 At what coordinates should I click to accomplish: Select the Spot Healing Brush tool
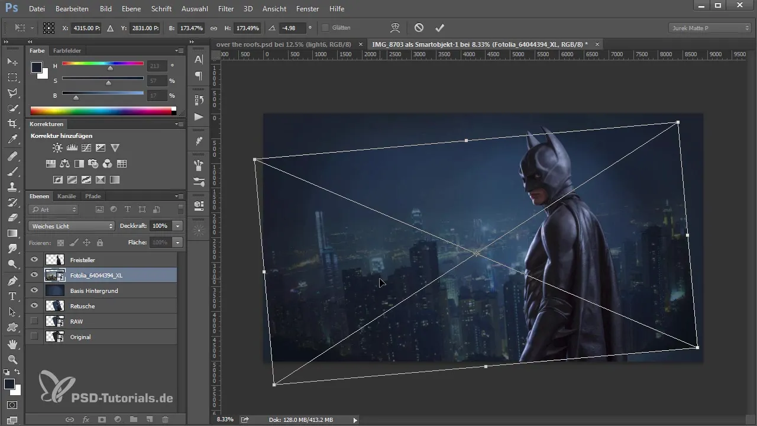12,156
